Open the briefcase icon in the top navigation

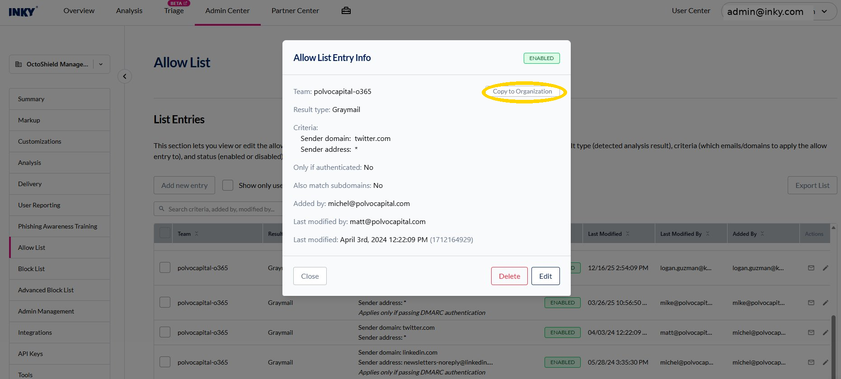(346, 11)
